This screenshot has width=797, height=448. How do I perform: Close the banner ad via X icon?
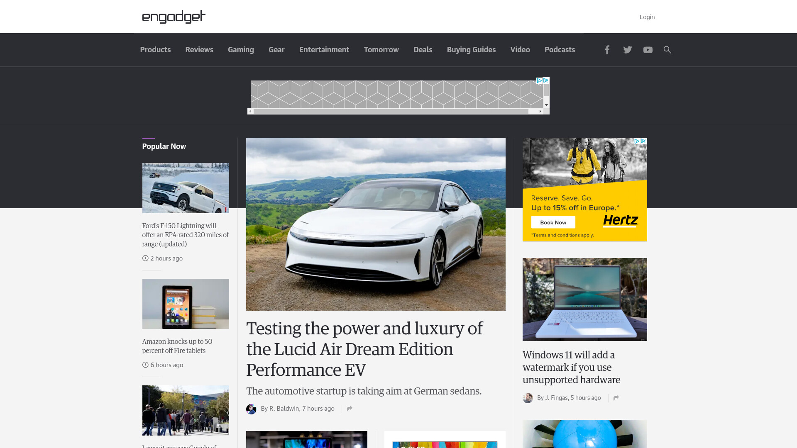546,80
